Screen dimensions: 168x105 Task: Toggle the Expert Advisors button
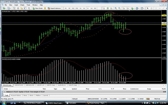[54, 8]
